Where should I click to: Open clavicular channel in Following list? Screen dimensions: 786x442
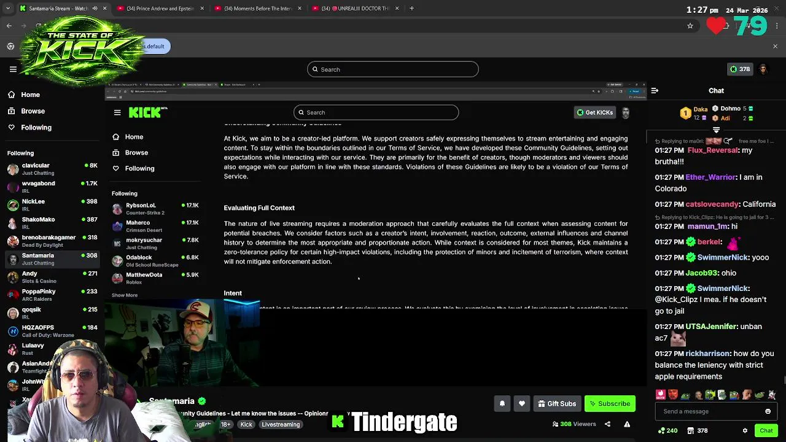[x=52, y=169]
